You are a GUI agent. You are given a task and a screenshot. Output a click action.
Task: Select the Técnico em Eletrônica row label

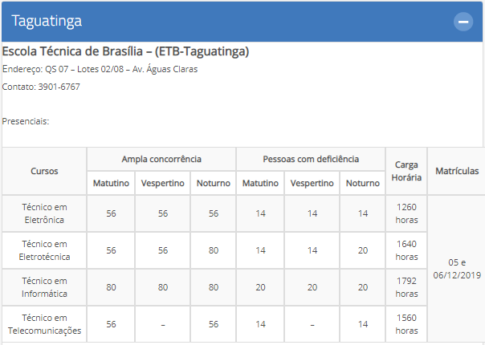coord(44,213)
